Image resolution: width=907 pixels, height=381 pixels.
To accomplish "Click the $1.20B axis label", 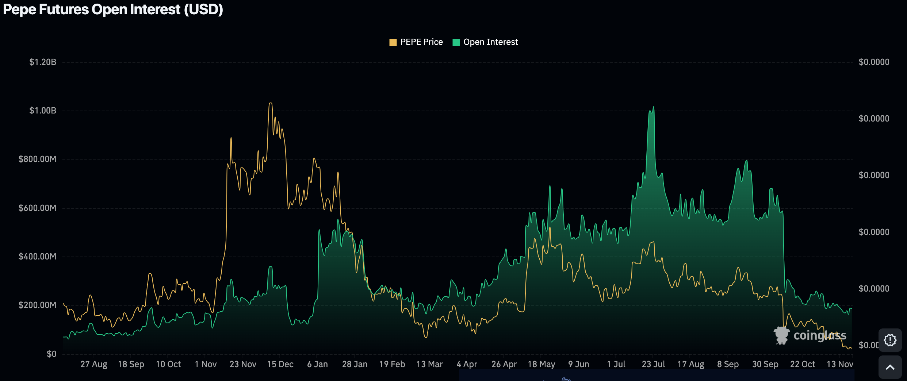I will [x=43, y=62].
